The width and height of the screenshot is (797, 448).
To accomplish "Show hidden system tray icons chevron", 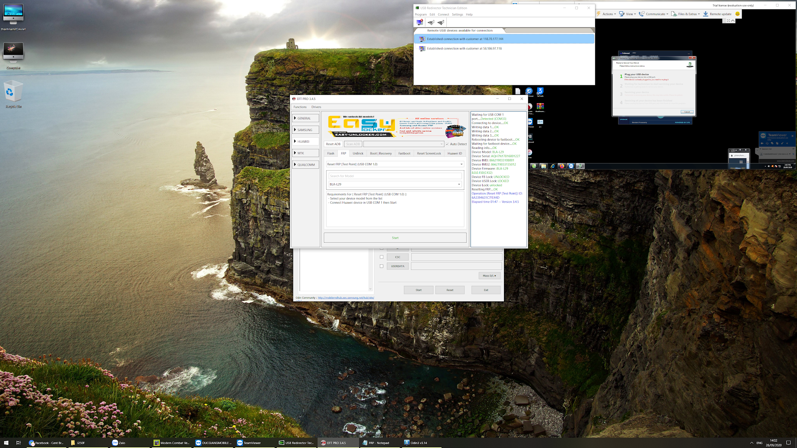I will click(751, 443).
